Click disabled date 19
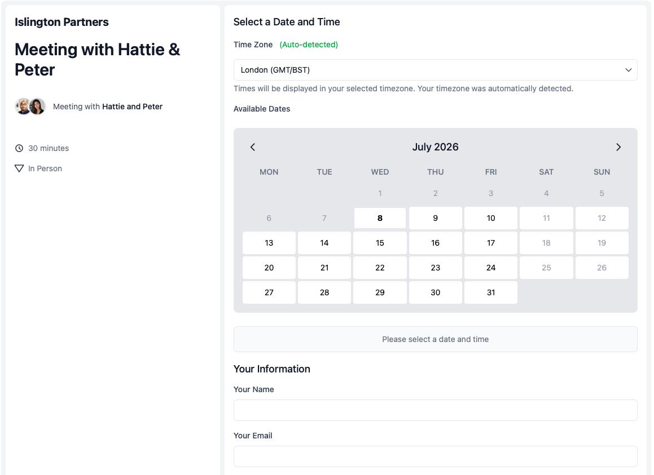Image resolution: width=654 pixels, height=475 pixels. tap(602, 243)
